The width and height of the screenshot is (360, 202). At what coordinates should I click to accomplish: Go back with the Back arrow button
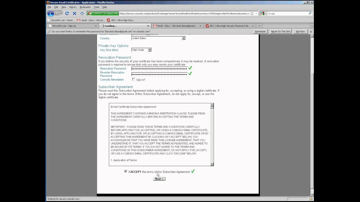pos(51,13)
